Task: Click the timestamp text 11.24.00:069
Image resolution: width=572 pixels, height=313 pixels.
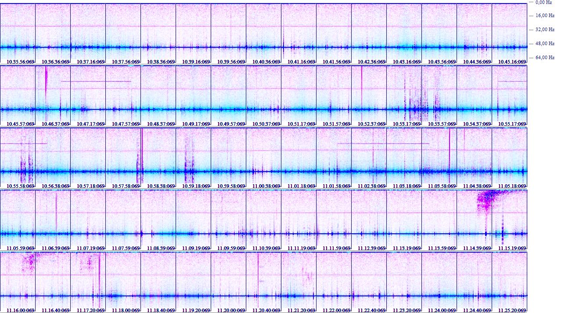Action: pos(442,311)
